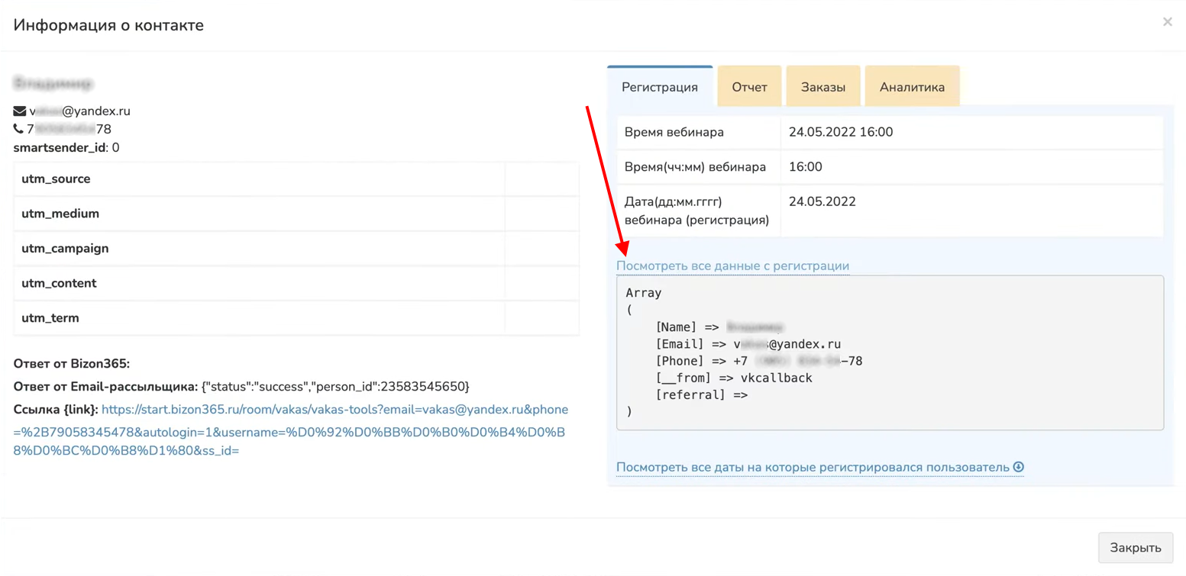Expand 'Посмотреть все даты' registration dates list
Screen dimensions: 1186x576
(x=813, y=467)
